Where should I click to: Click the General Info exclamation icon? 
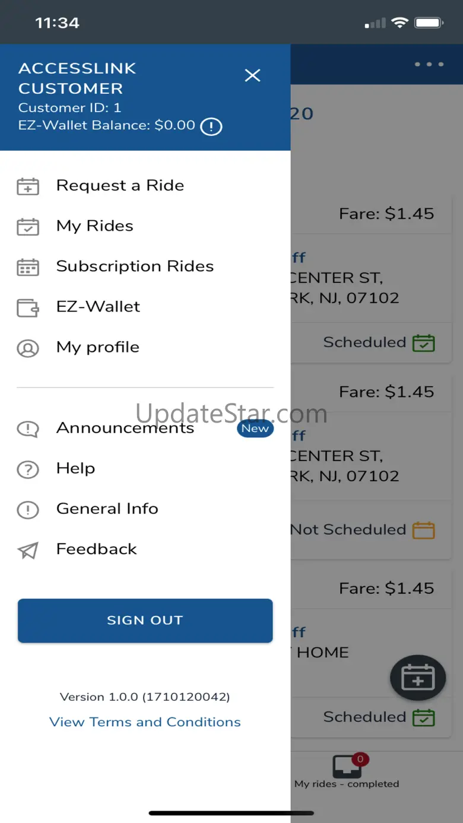pos(28,510)
